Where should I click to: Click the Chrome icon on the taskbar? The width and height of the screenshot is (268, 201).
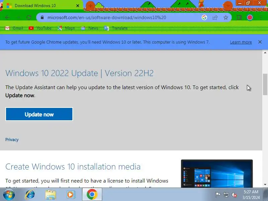[92, 194]
